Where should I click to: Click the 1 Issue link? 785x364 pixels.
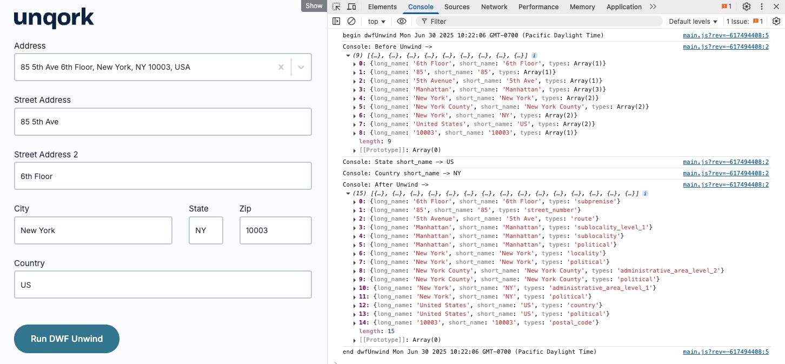tap(744, 21)
